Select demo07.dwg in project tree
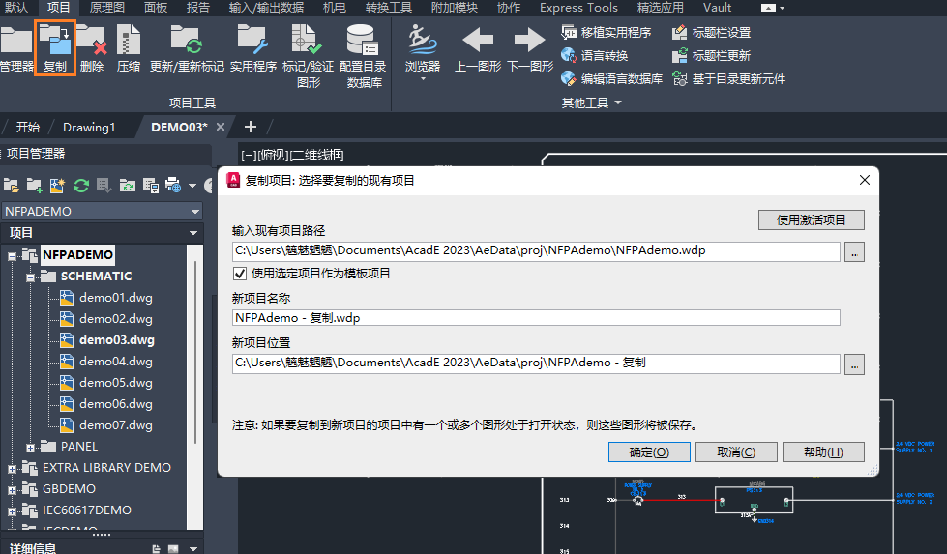The width and height of the screenshot is (947, 554). (116, 424)
